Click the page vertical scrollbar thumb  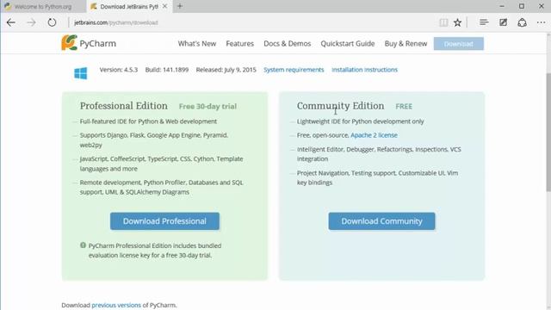(x=548, y=133)
